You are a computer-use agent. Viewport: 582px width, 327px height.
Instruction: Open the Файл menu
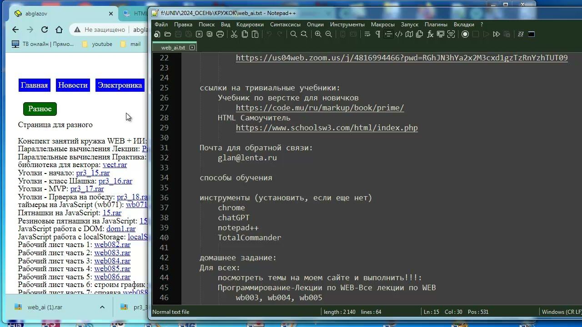161,25
